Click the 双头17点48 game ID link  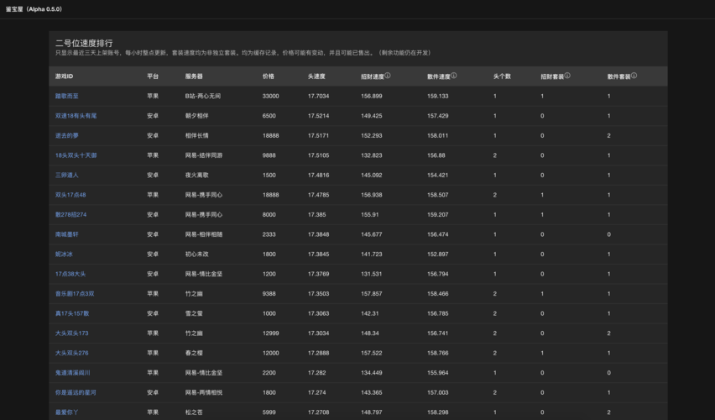[70, 195]
